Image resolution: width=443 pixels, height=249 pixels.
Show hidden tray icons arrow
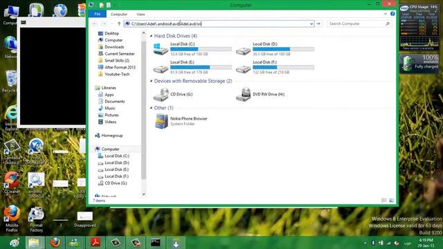tap(365, 243)
